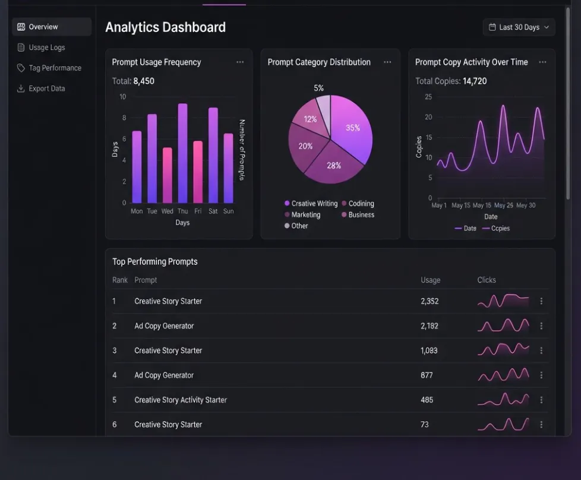
Task: Click Total Copies value 14,720
Action: 475,81
